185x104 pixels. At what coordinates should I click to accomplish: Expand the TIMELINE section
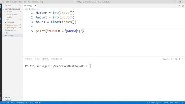8,100
